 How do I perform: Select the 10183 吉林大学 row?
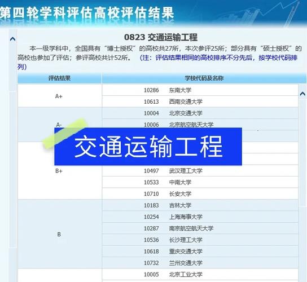click(200, 205)
